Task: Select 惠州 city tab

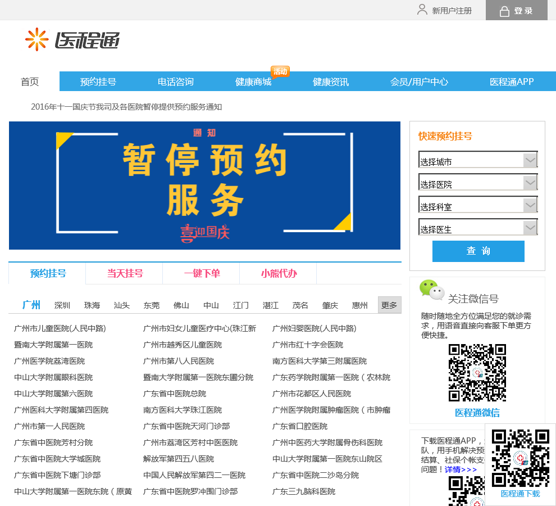Action: click(x=359, y=305)
